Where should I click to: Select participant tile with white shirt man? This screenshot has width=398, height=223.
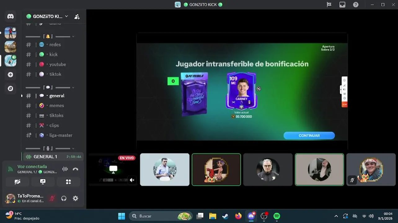tap(165, 169)
